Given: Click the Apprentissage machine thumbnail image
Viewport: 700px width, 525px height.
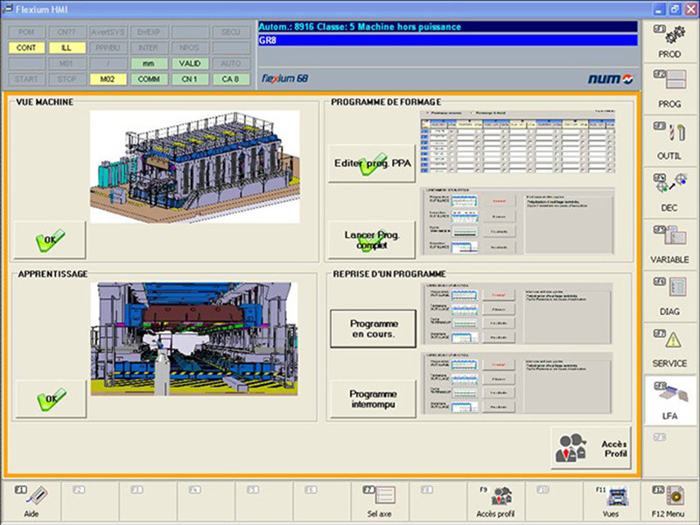Looking at the screenshot, I should (193, 339).
